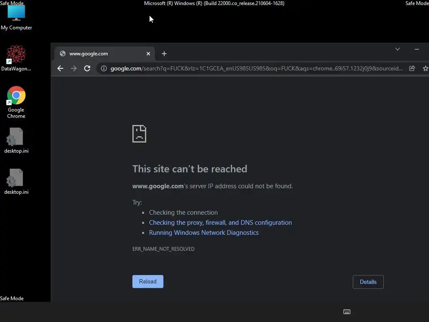Screen dimensions: 429x322
Task: Click the blue Reload button
Action: tap(148, 281)
